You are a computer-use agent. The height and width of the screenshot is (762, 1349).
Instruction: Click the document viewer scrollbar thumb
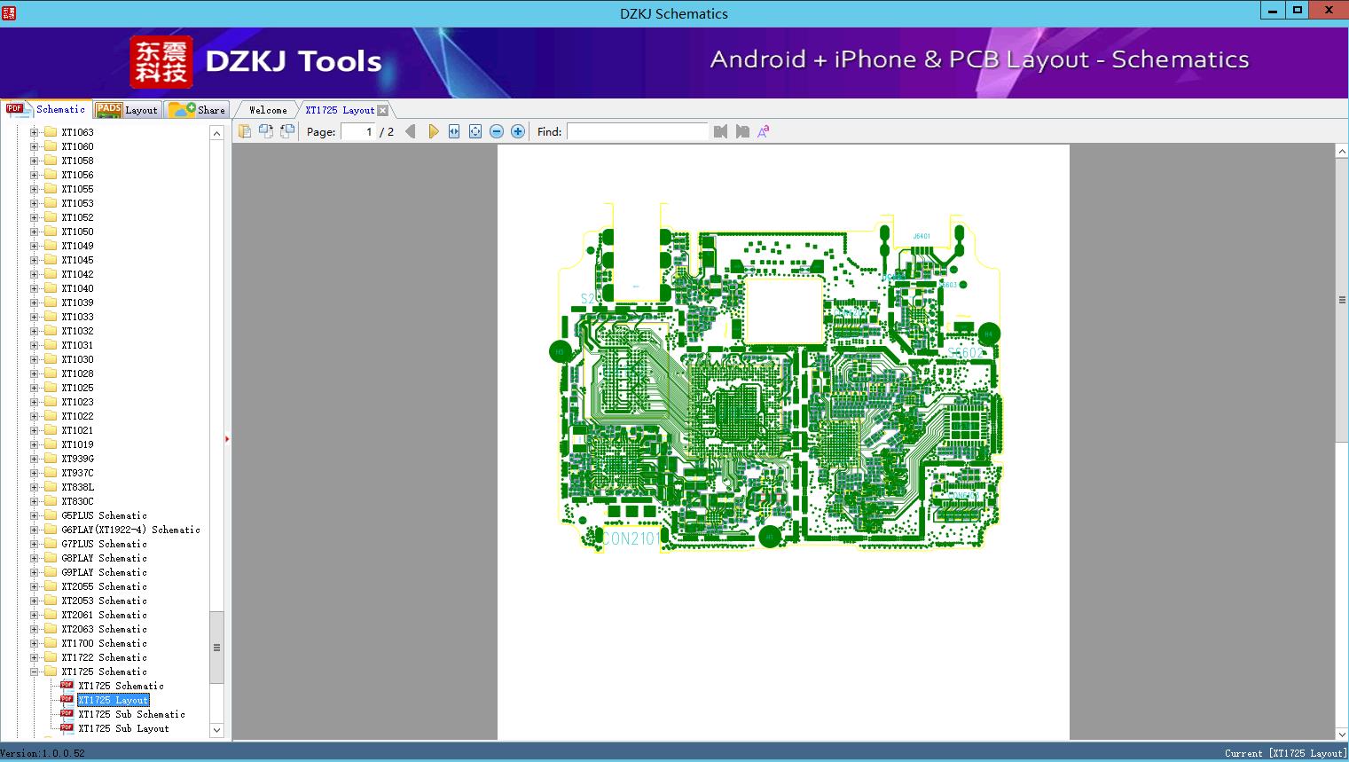pos(1342,300)
